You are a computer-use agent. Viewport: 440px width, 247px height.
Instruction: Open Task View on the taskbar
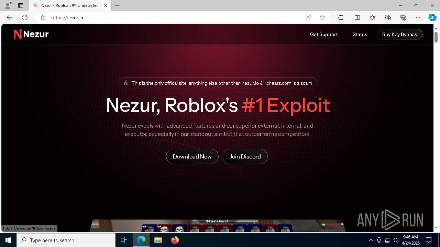pyautogui.click(x=124, y=240)
